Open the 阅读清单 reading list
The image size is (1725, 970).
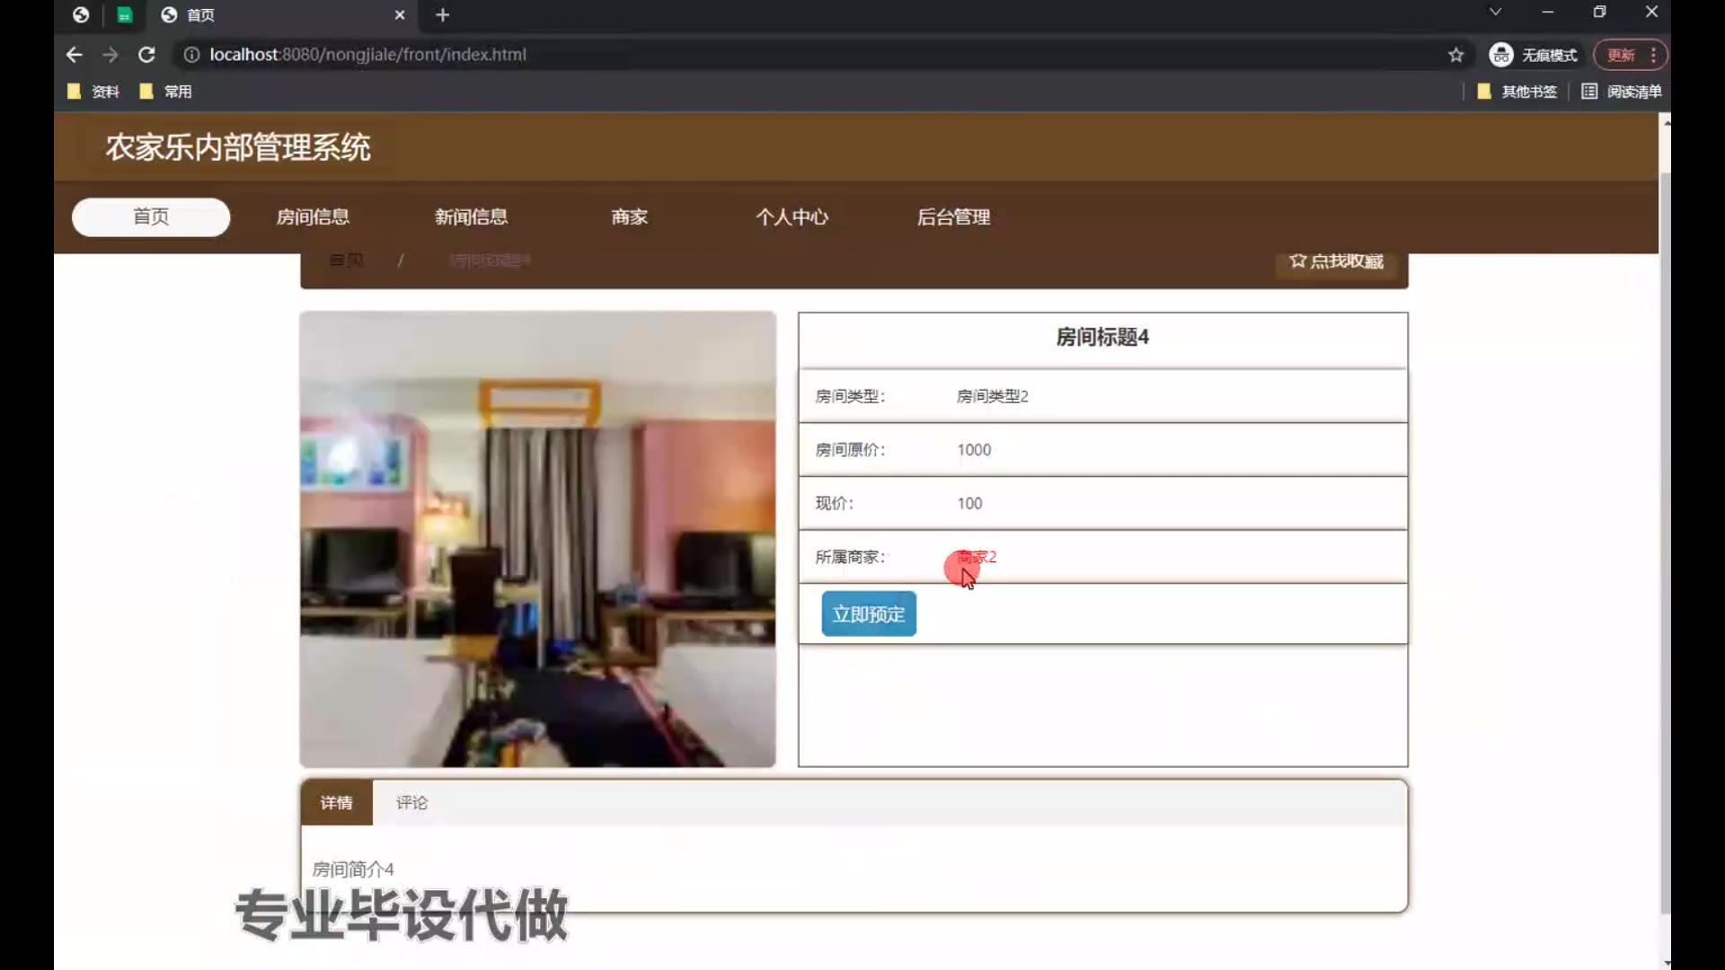(1622, 92)
